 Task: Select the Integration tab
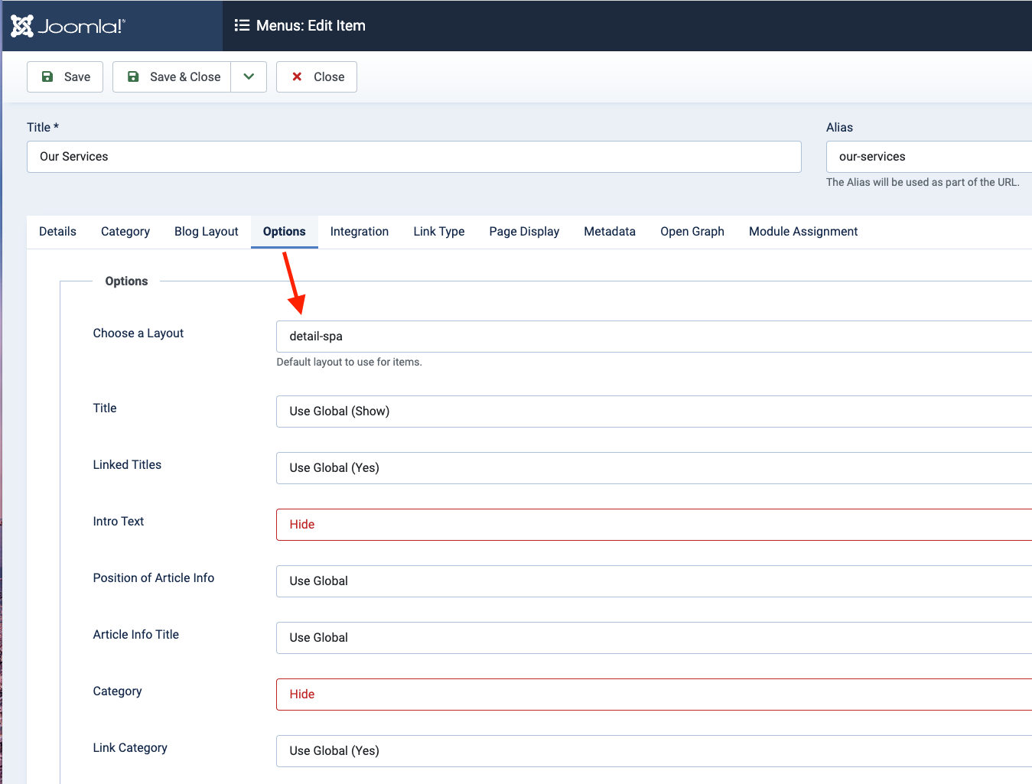click(x=360, y=232)
